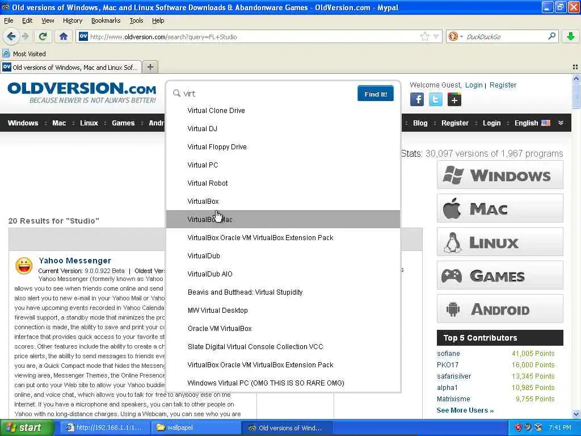
Task: Select Oracle VM VirtualBox suggestion
Action: (283, 329)
